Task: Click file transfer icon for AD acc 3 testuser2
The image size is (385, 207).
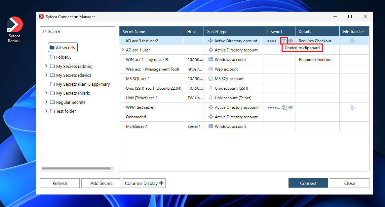Action: click(x=353, y=41)
